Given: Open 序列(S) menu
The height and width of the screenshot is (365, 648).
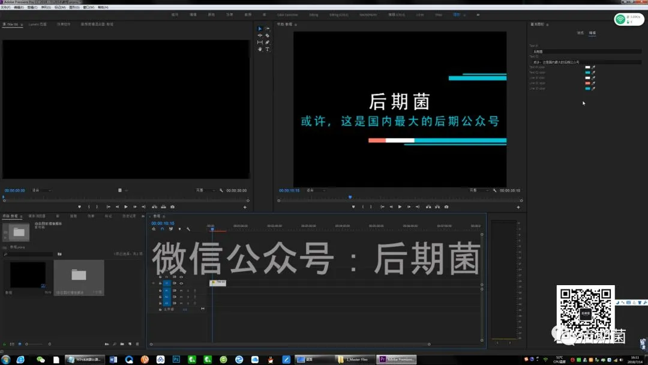Looking at the screenshot, I should pyautogui.click(x=46, y=7).
